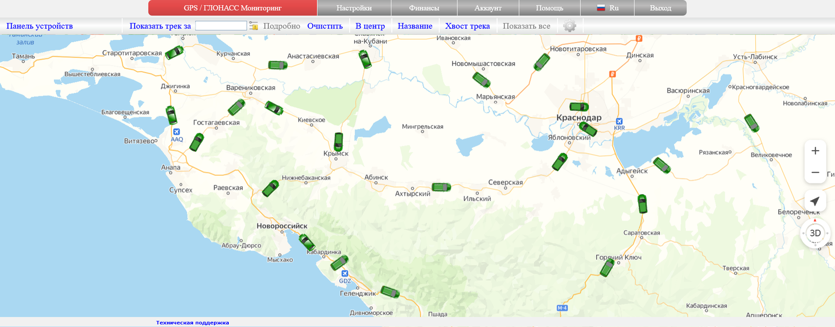Open the toolbar gear settings icon
The width and height of the screenshot is (835, 327).
click(569, 26)
